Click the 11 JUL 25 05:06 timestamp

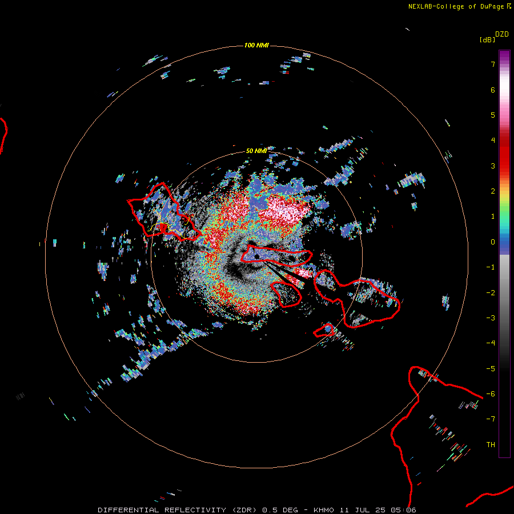[378, 510]
